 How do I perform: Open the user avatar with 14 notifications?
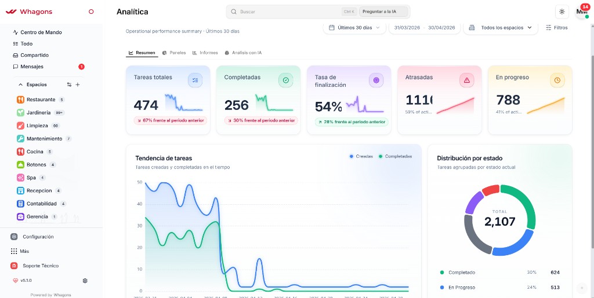pyautogui.click(x=581, y=12)
